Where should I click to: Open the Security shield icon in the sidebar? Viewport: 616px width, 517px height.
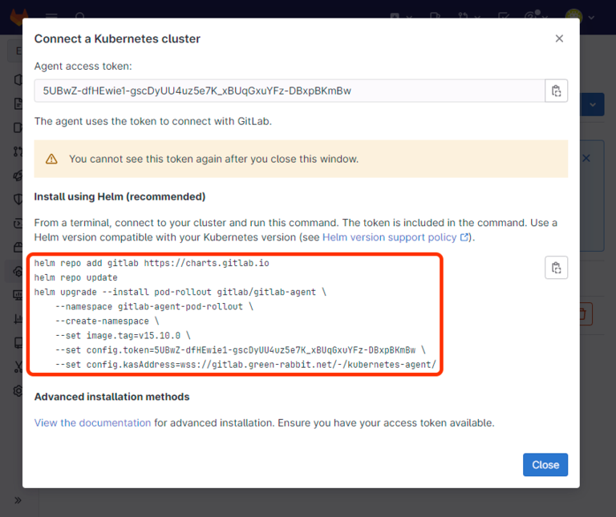coord(18,199)
